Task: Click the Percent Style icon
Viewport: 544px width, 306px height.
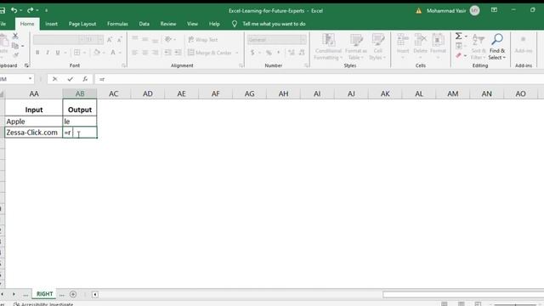Action: [x=269, y=53]
